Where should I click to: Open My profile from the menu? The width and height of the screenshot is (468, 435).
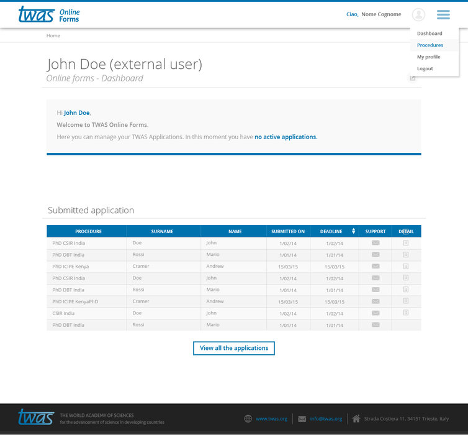pyautogui.click(x=428, y=57)
